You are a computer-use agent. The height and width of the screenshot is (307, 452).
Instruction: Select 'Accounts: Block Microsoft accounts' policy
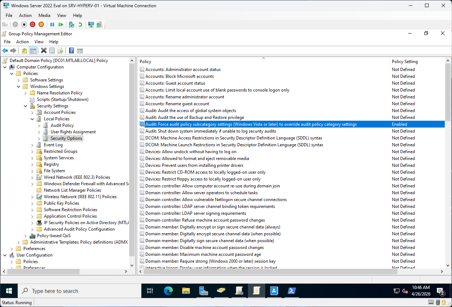[x=180, y=76]
